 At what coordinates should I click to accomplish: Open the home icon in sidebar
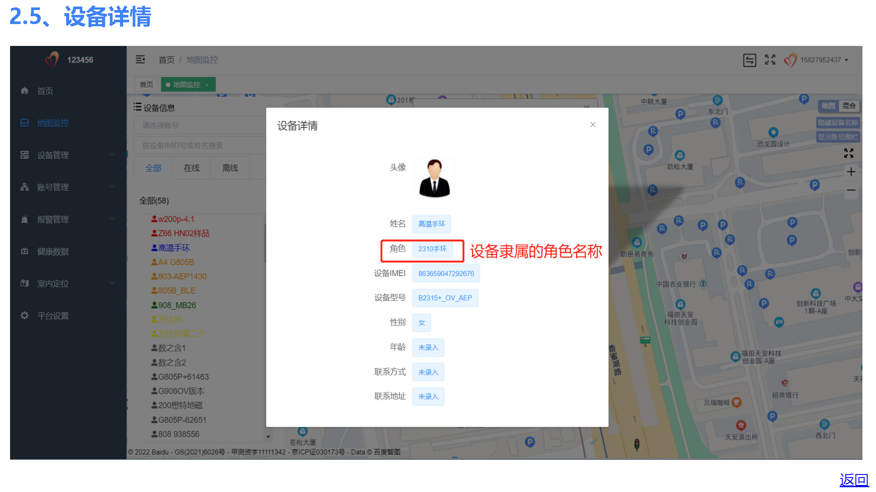pyautogui.click(x=25, y=91)
